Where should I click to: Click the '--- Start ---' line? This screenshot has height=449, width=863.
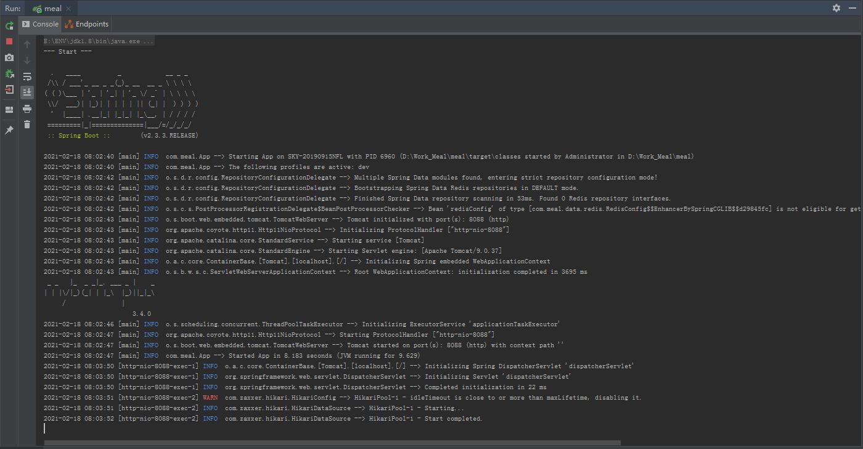(68, 52)
